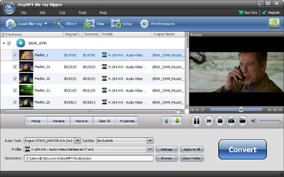Image resolution: width=284 pixels, height=177 pixels.
Task: Open the Clip menu
Action: coord(62,13)
